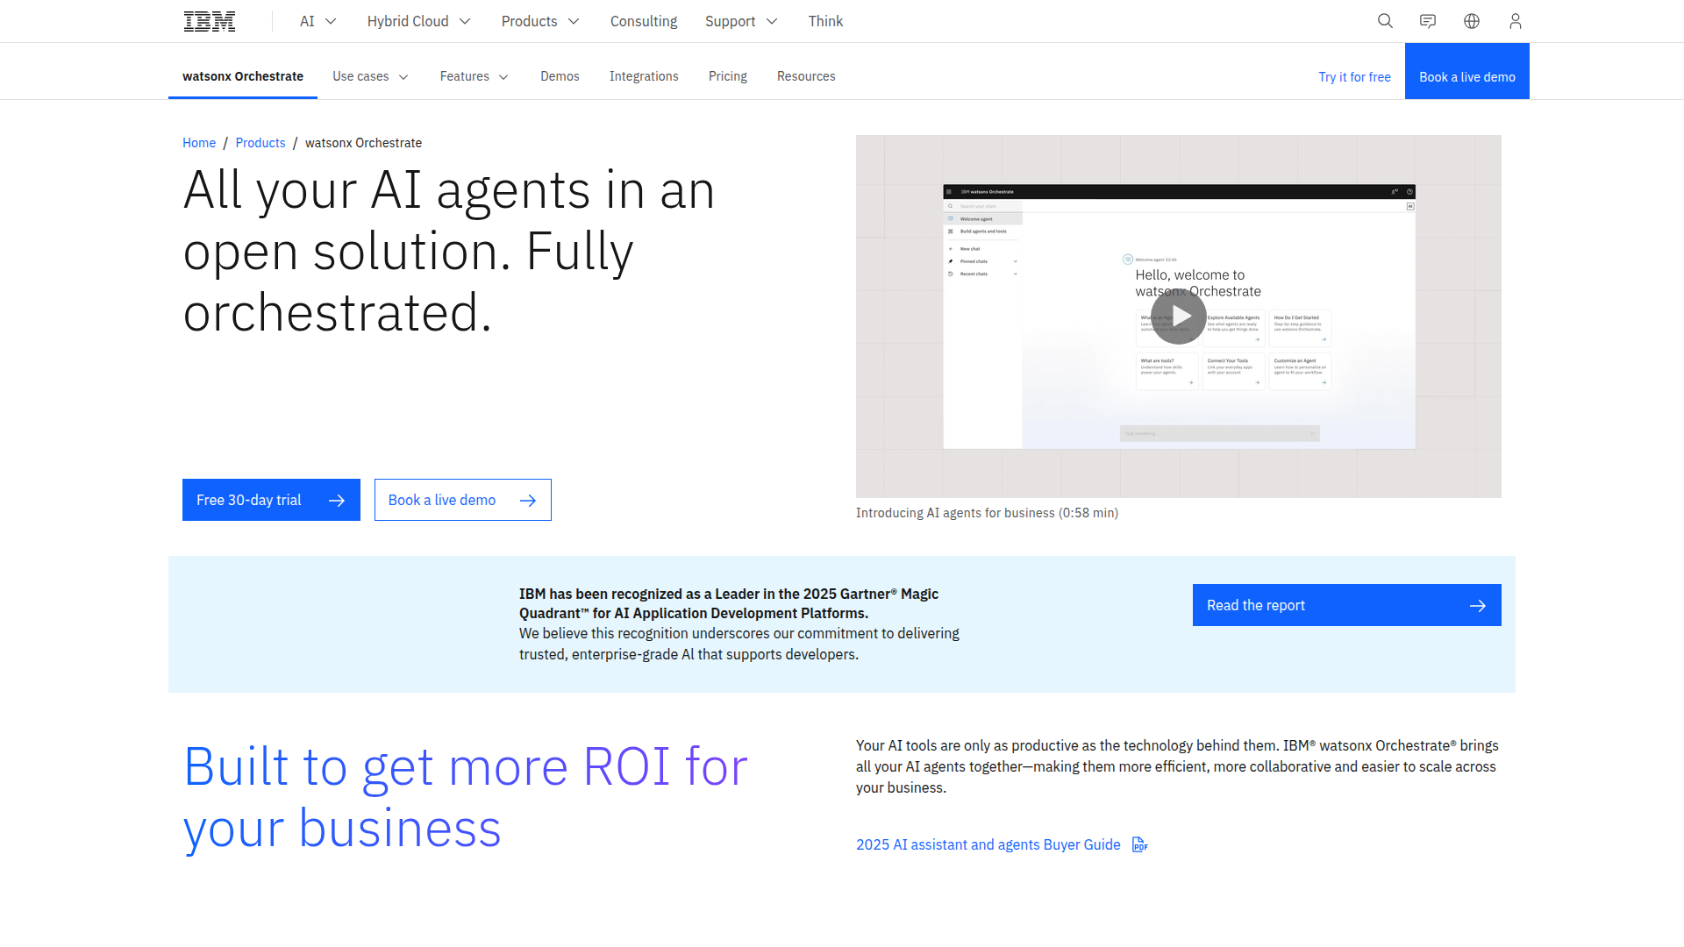
Task: Open the user account icon
Action: point(1516,21)
